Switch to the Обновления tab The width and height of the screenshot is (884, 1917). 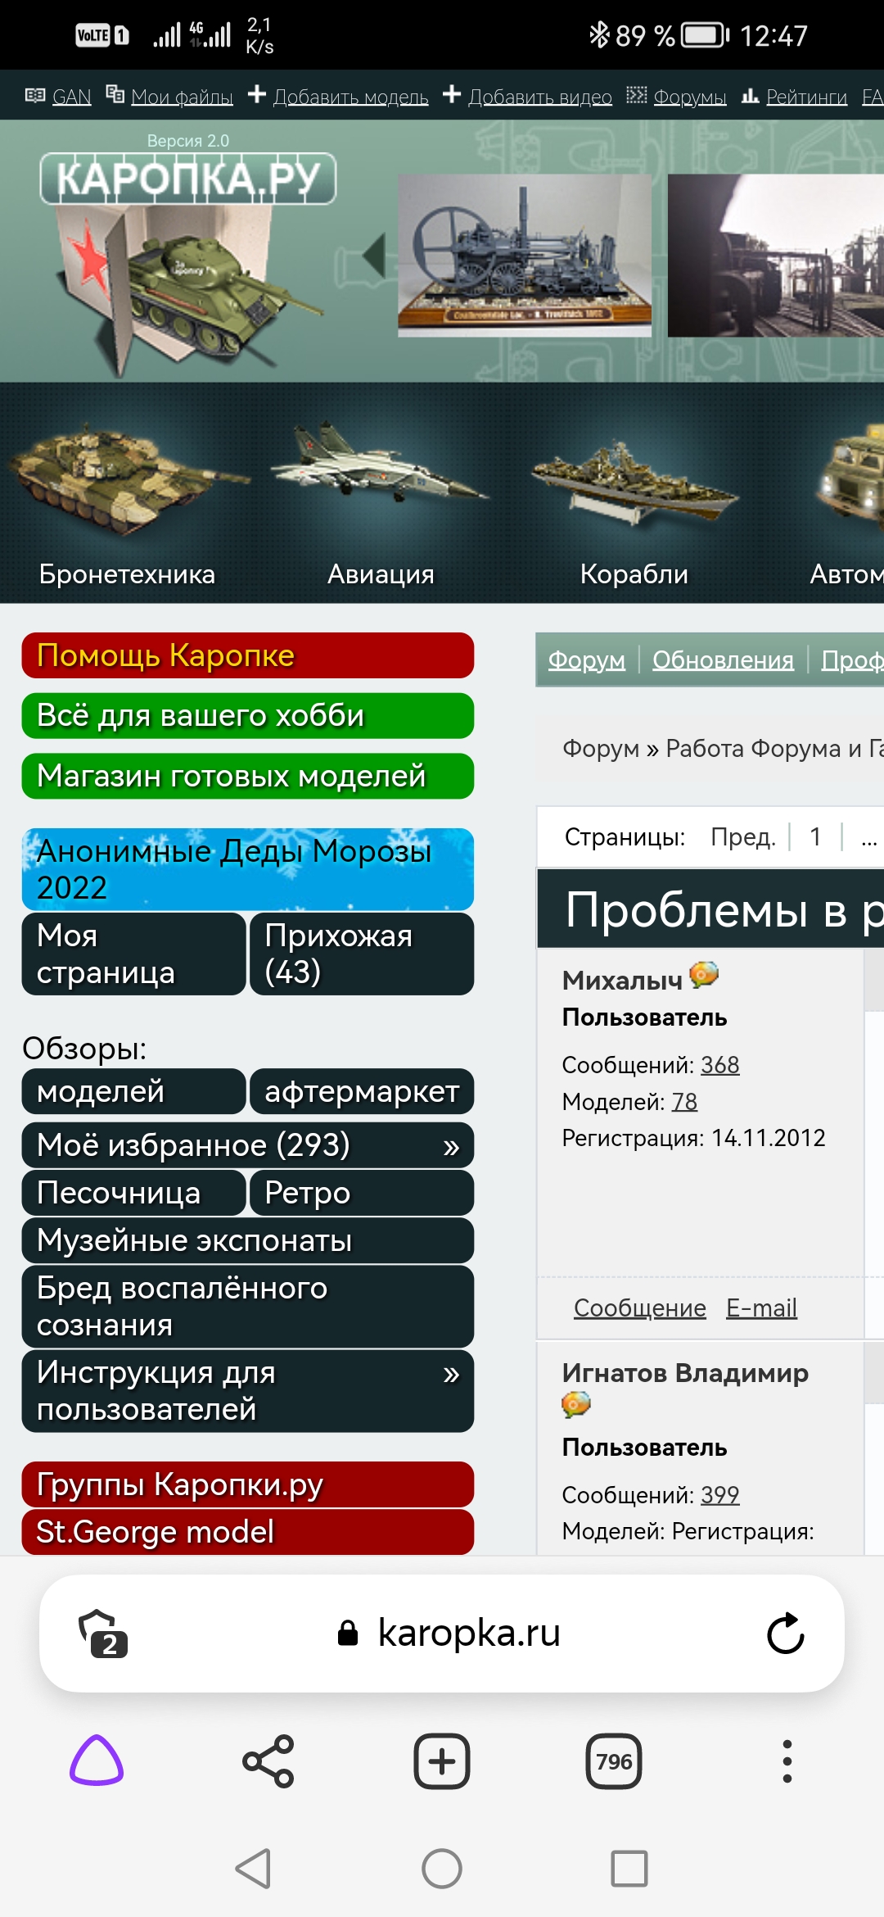click(x=723, y=659)
